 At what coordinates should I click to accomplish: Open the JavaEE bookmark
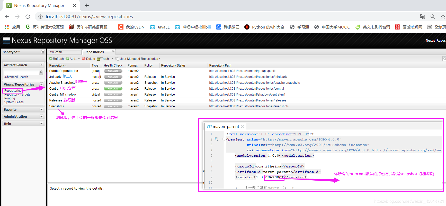(x=160, y=27)
